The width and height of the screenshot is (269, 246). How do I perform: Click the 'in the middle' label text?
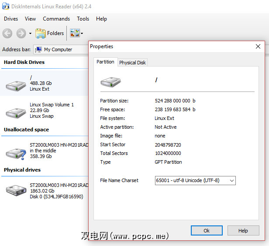[x=43, y=151]
